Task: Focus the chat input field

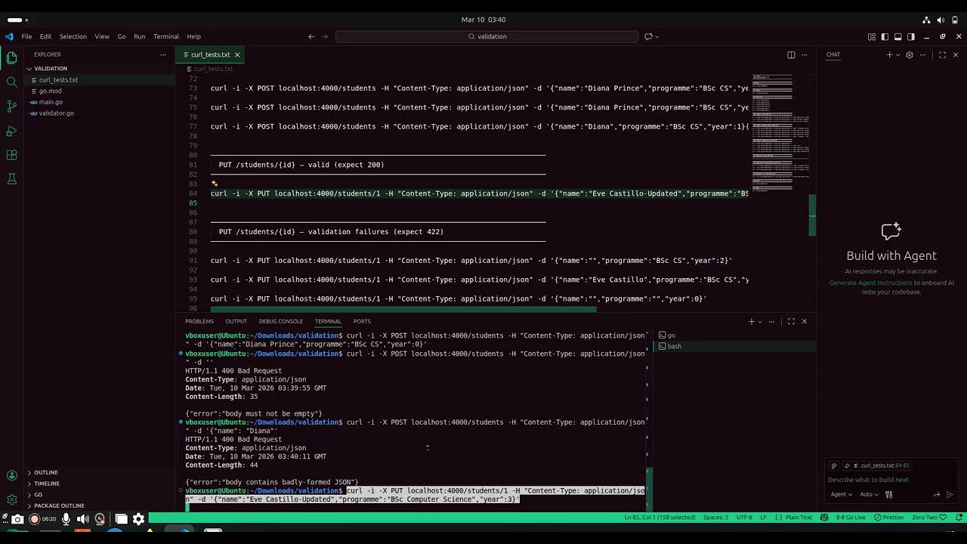Action: [x=891, y=480]
